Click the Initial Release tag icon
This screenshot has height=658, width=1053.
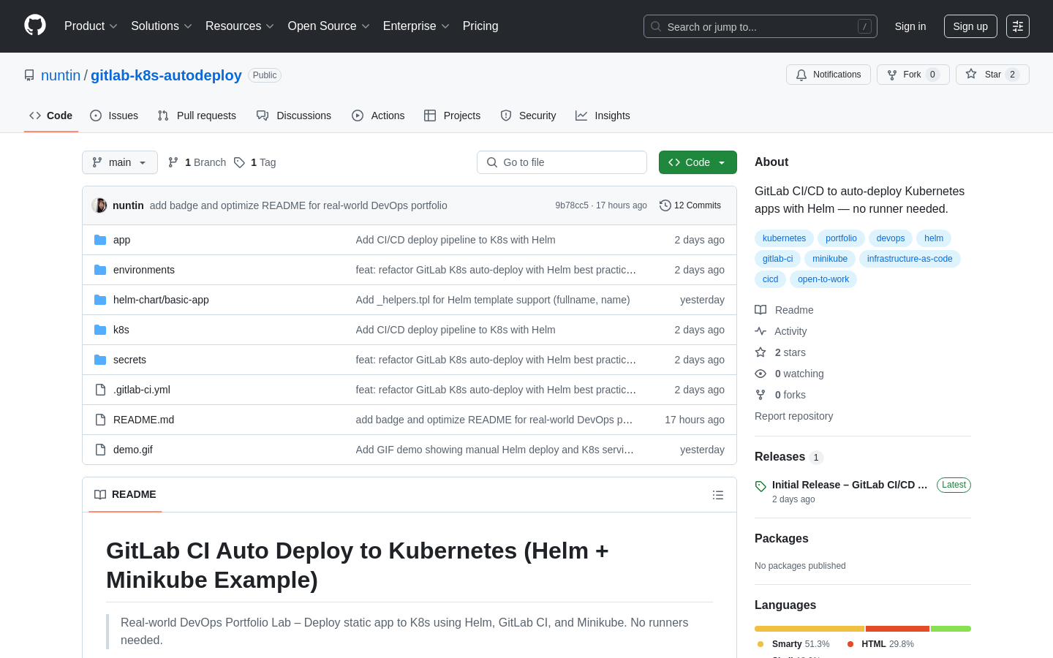[760, 486]
